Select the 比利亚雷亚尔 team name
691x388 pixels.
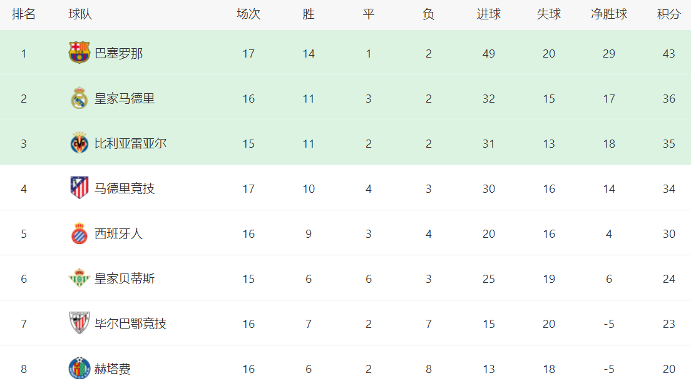coord(130,144)
